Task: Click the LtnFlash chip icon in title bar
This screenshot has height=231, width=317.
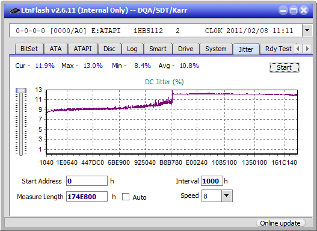Action: click(14, 10)
